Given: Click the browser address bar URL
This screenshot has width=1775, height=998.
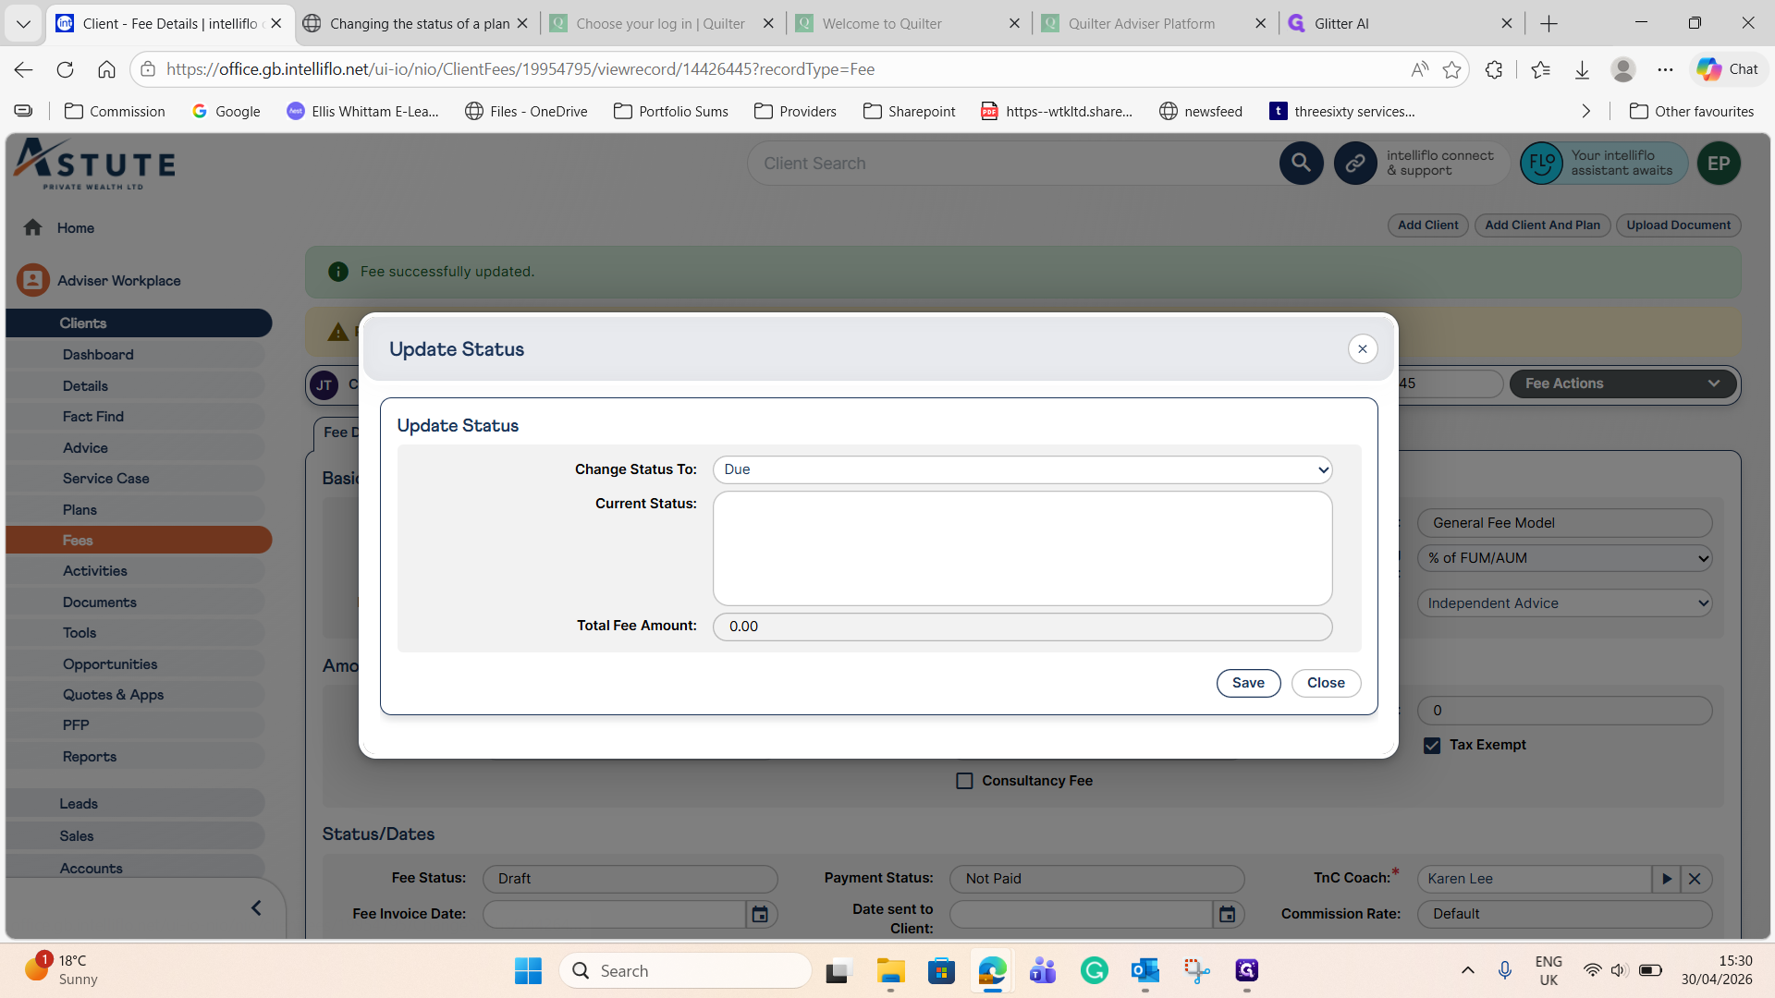Looking at the screenshot, I should (520, 69).
